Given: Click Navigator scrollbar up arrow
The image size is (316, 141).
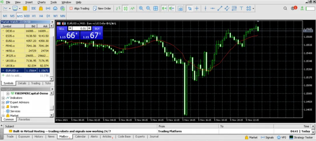Looking at the screenshot, I should point(51,93).
